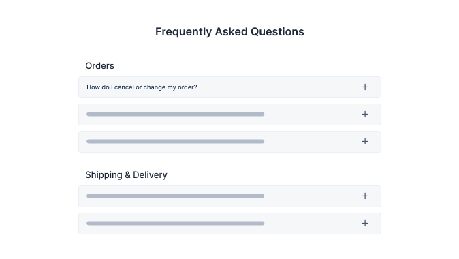Click the plus icon beside the cancel order question
459x259 pixels.
(365, 87)
